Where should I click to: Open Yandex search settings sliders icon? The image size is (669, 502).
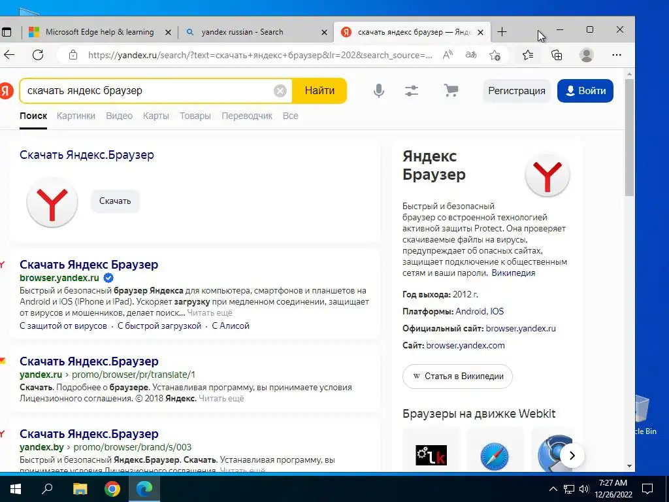click(x=412, y=90)
